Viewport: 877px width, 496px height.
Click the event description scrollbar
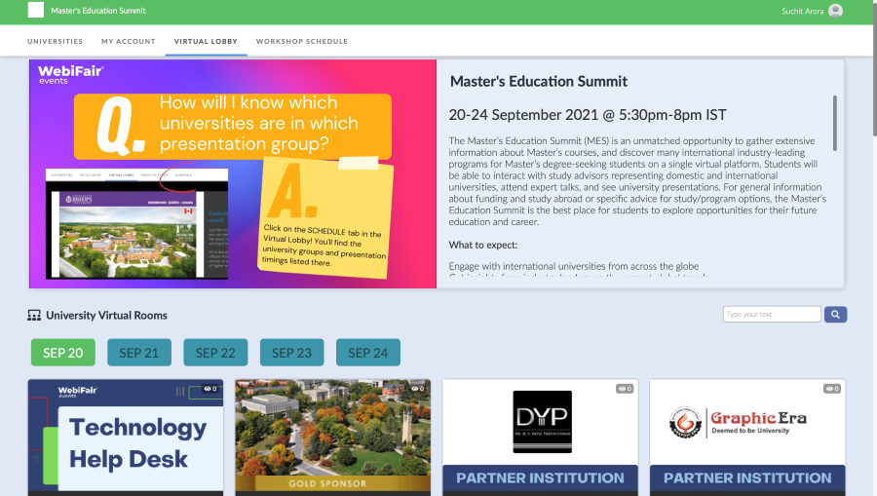[x=834, y=123]
